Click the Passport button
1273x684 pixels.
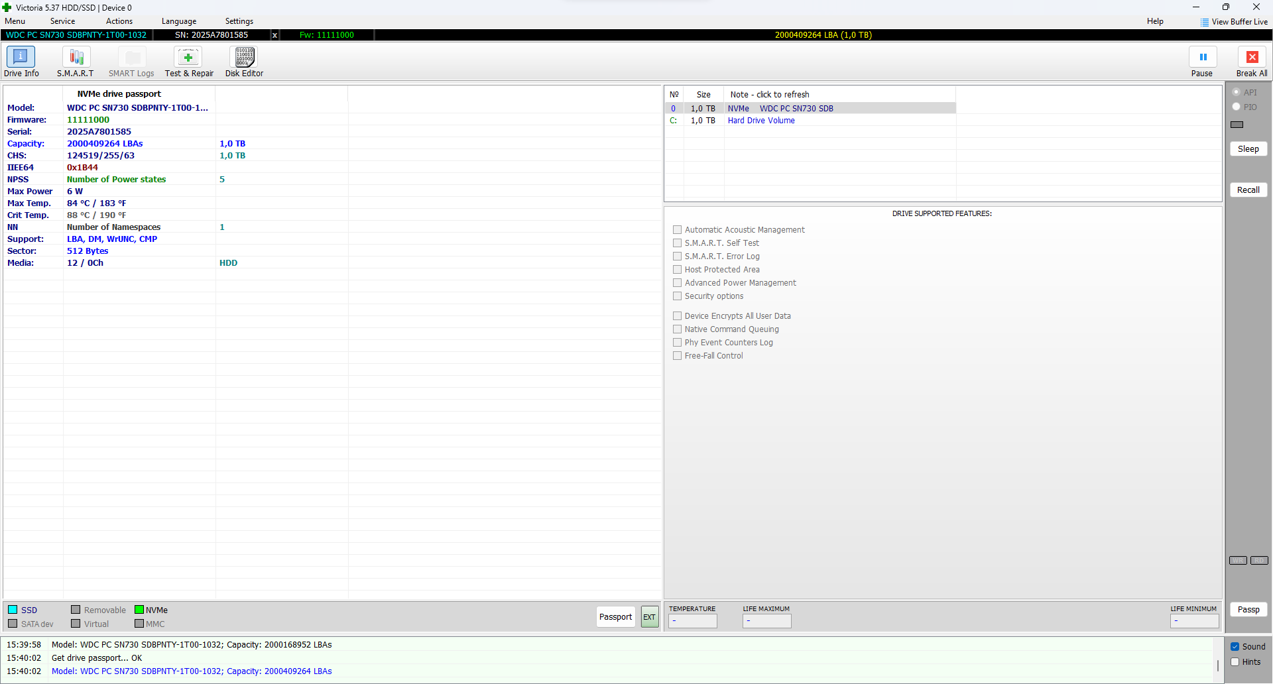point(616,617)
